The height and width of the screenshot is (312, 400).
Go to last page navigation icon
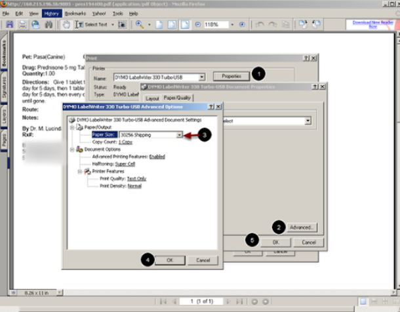[x=239, y=302]
